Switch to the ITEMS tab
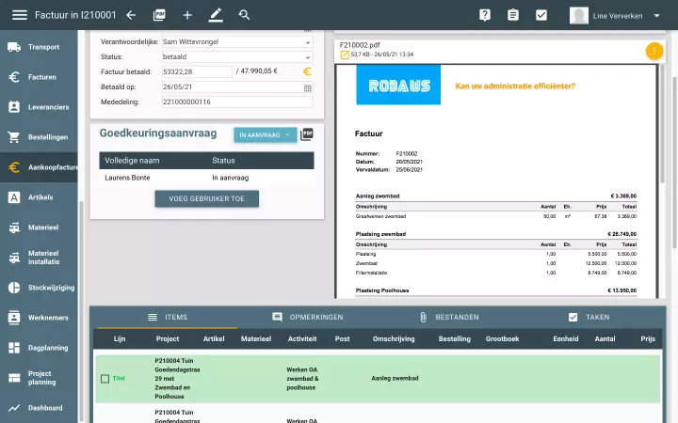678x423 pixels. (168, 318)
